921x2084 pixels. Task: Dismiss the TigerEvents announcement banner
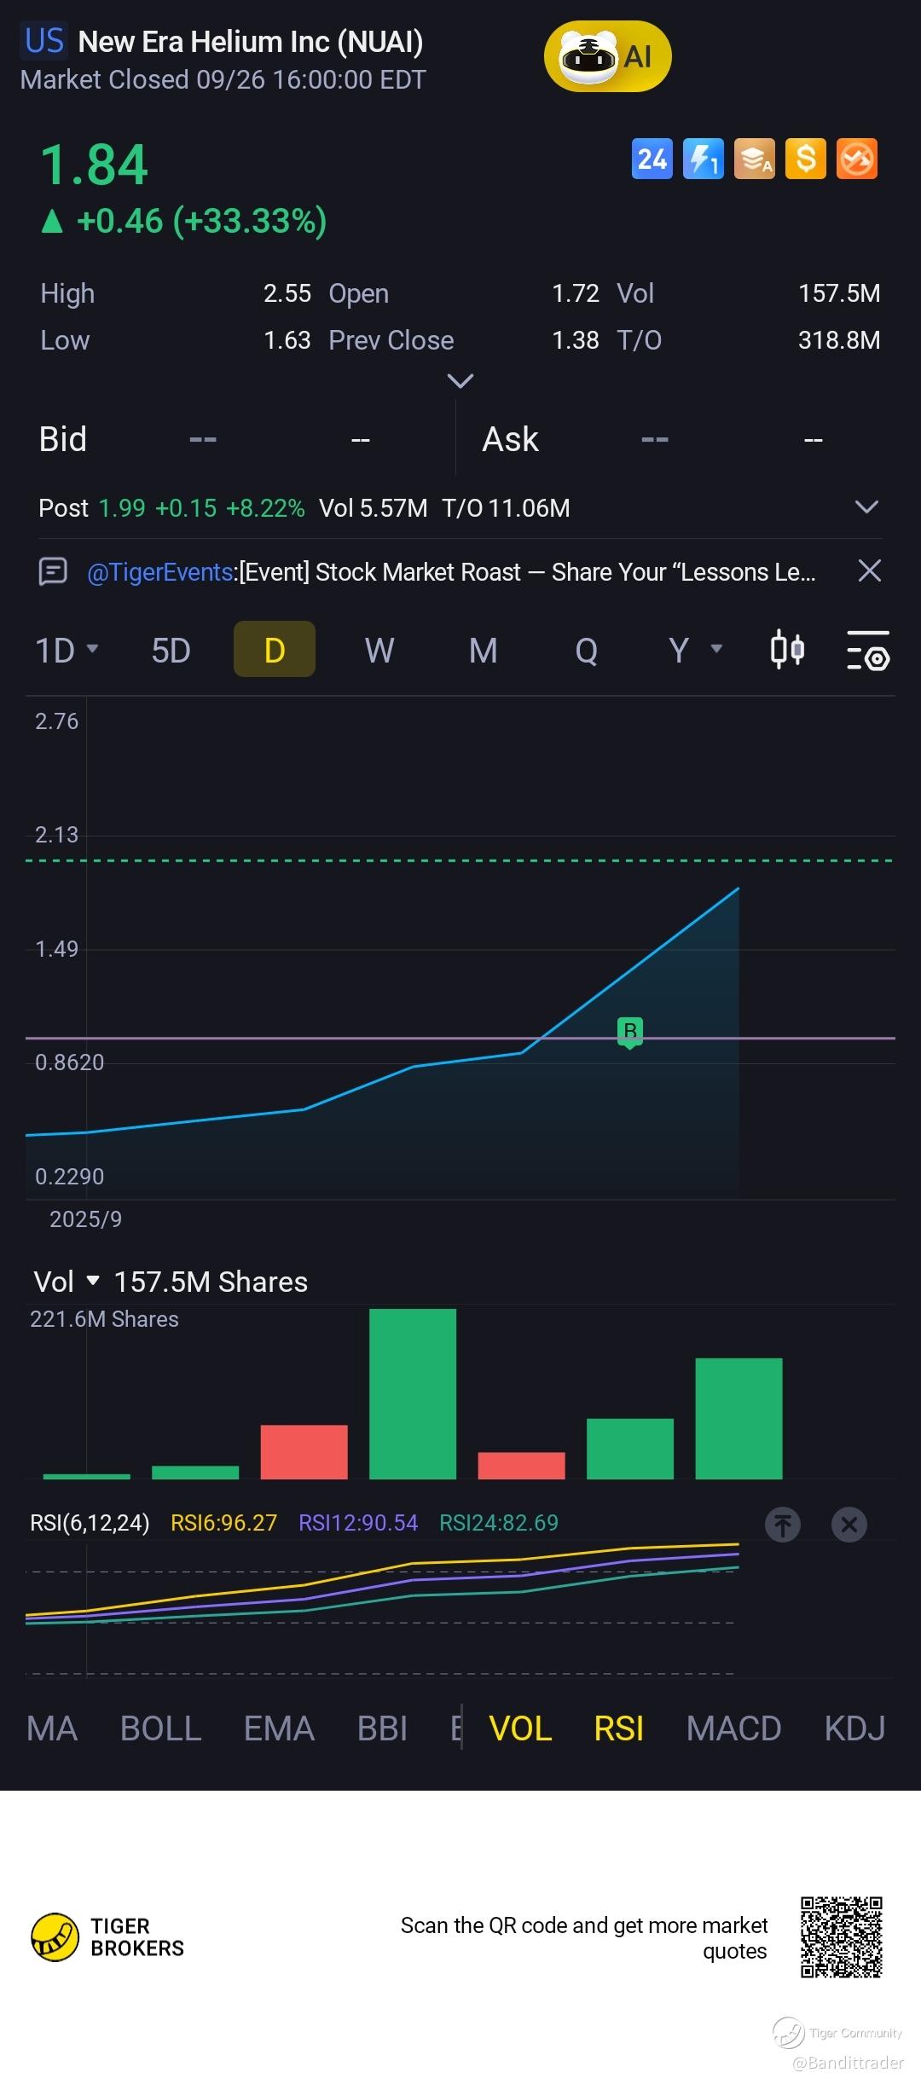point(869,570)
